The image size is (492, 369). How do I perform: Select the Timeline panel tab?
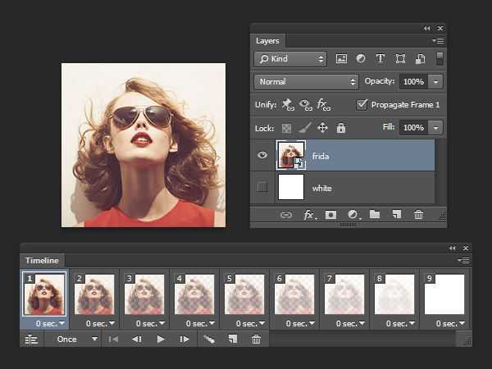pos(42,260)
